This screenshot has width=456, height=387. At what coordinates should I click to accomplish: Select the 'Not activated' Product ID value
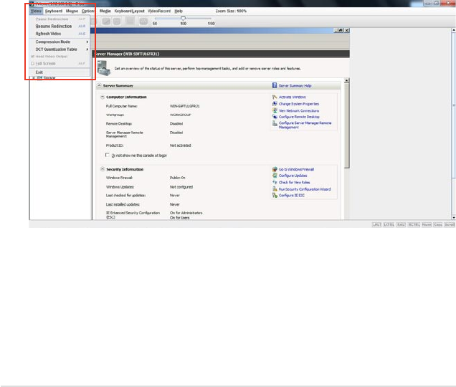pos(180,145)
